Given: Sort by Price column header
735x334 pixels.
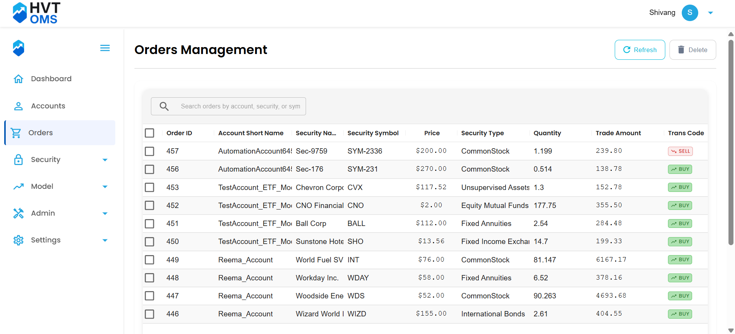Looking at the screenshot, I should (432, 133).
